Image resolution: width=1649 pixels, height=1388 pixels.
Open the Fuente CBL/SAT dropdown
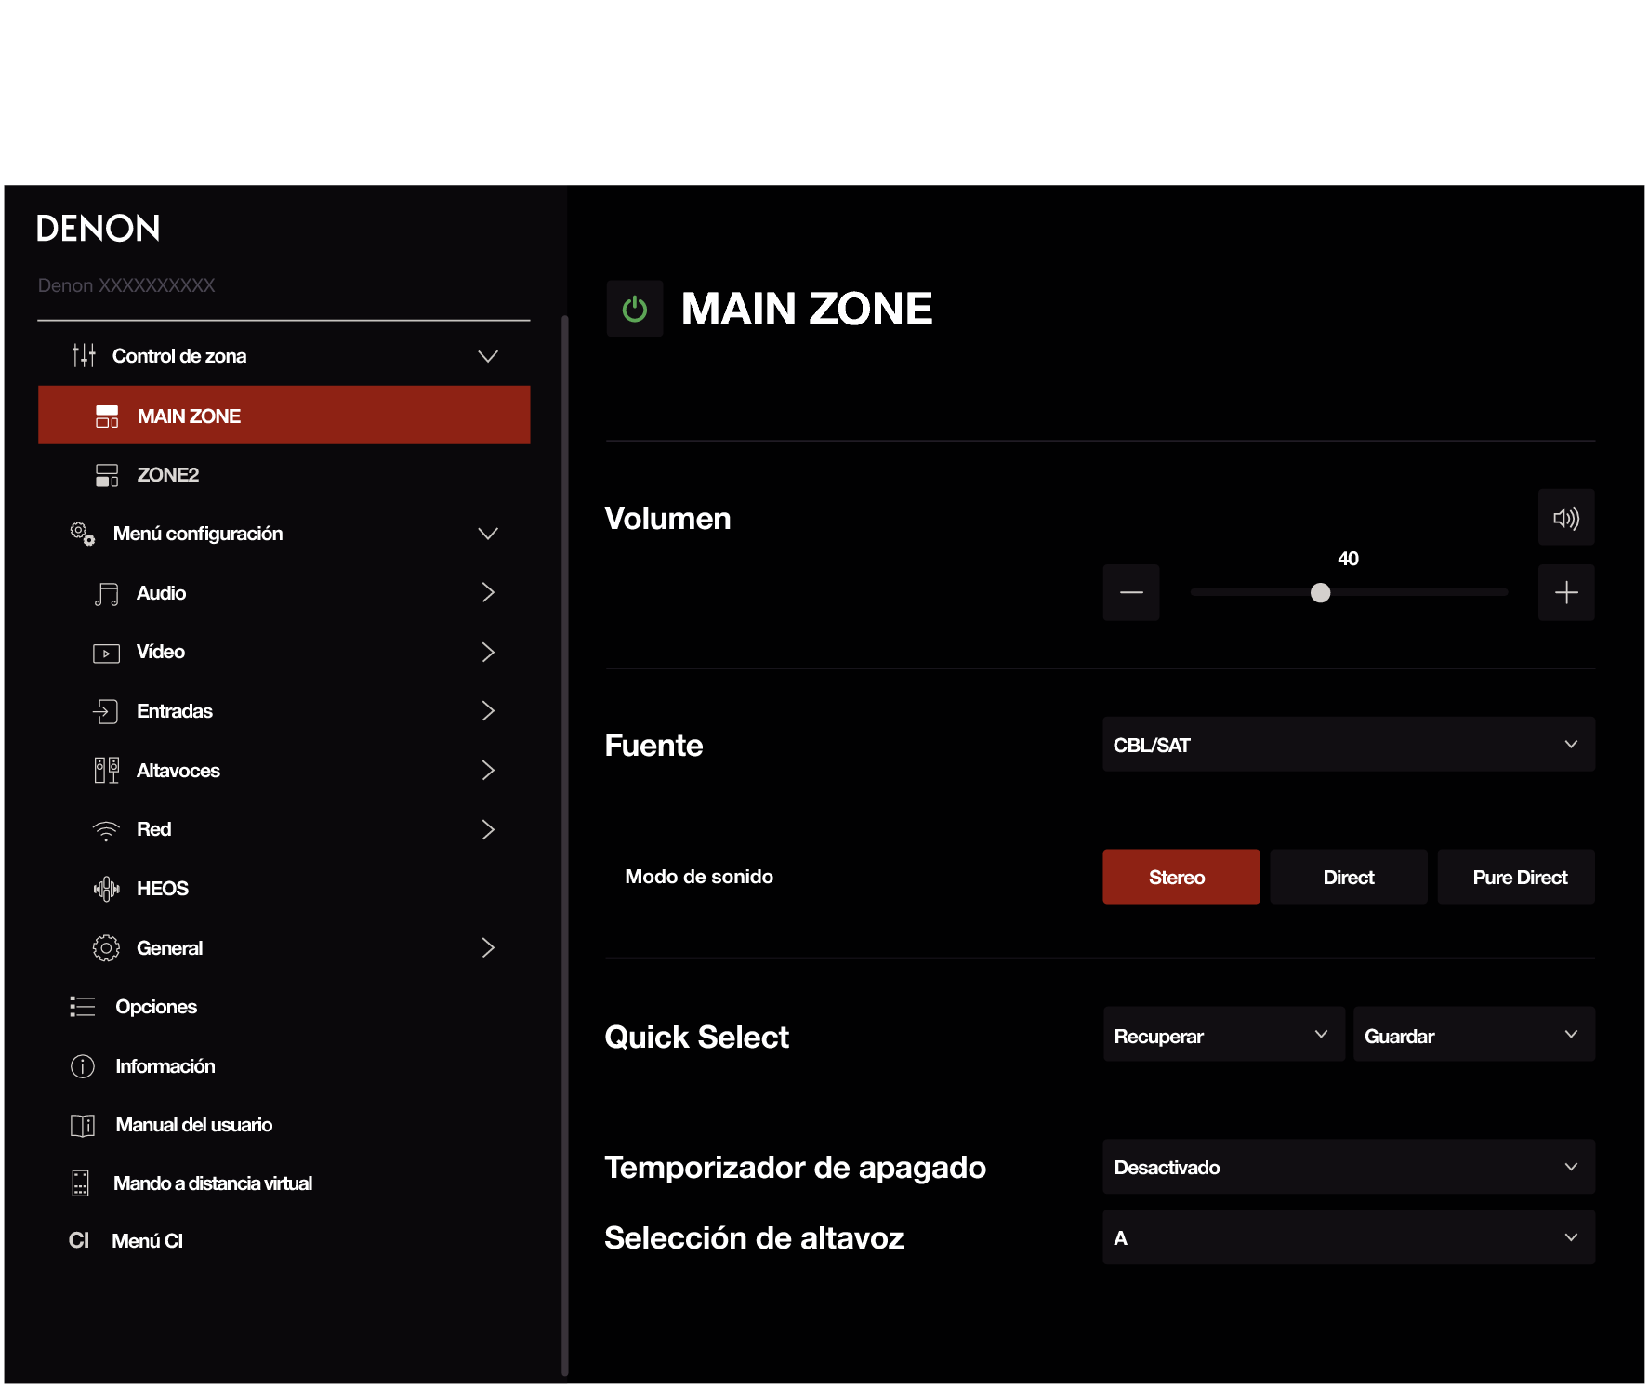point(1349,745)
